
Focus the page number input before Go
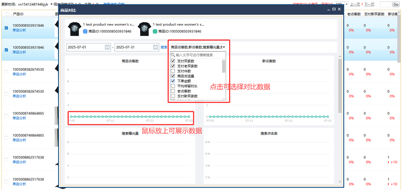coord(385,4)
